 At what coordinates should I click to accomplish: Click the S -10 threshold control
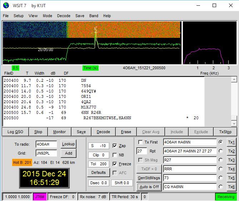[99, 146]
